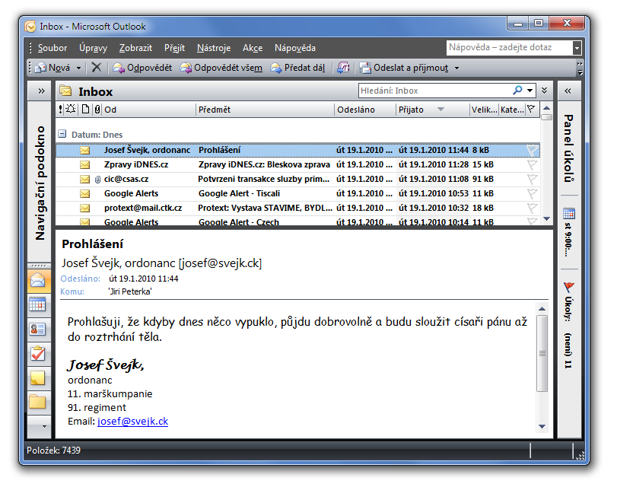This screenshot has height=484, width=617.
Task: Click the Attachment paperclip column header
Action: [x=97, y=109]
